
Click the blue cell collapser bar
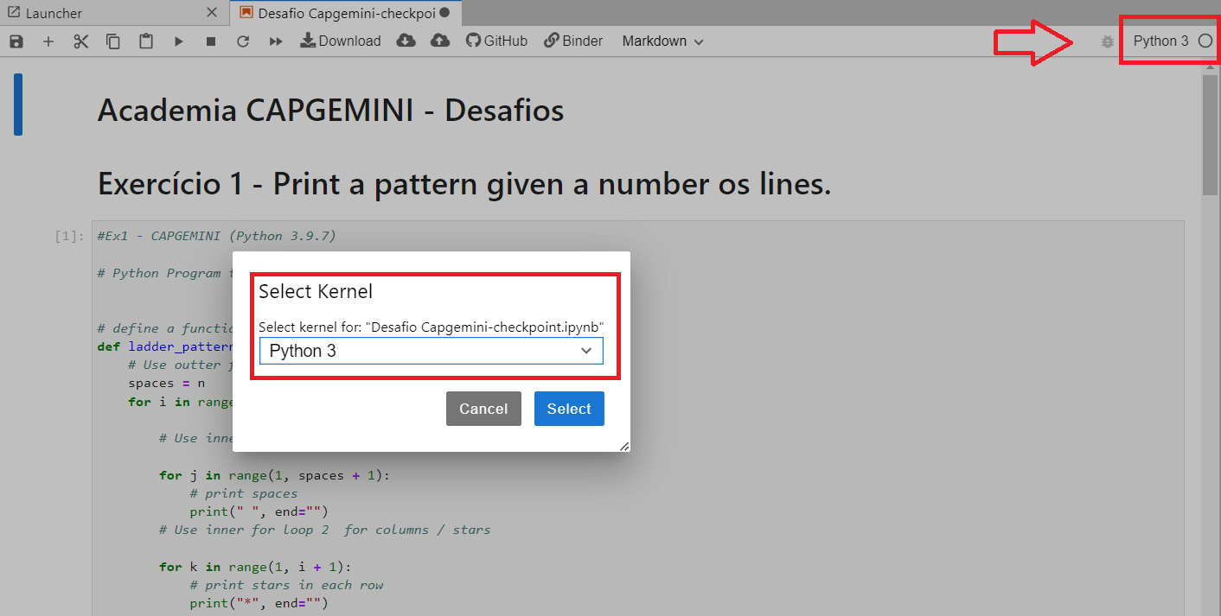coord(18,105)
